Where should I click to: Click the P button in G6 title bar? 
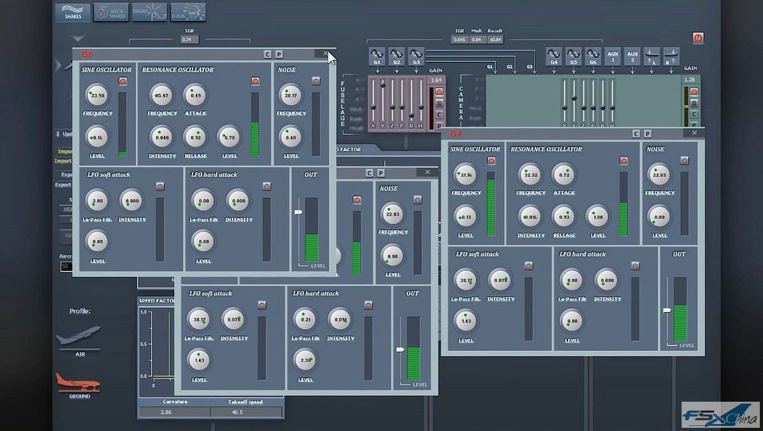click(x=279, y=54)
